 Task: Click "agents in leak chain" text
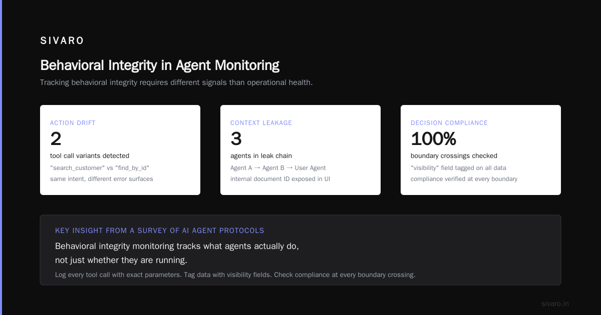click(261, 156)
